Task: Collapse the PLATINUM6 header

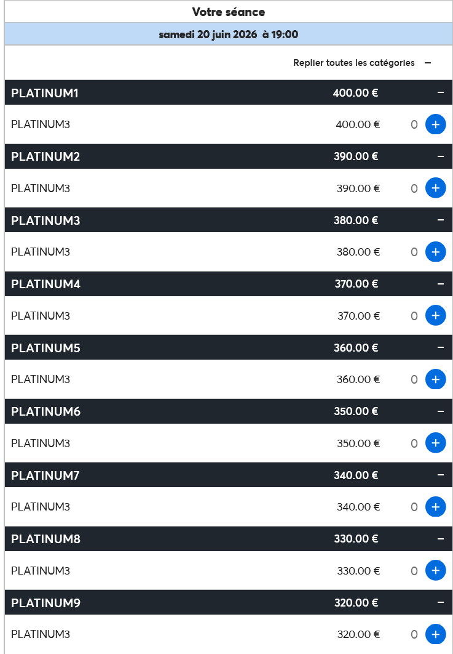Action: tap(440, 411)
